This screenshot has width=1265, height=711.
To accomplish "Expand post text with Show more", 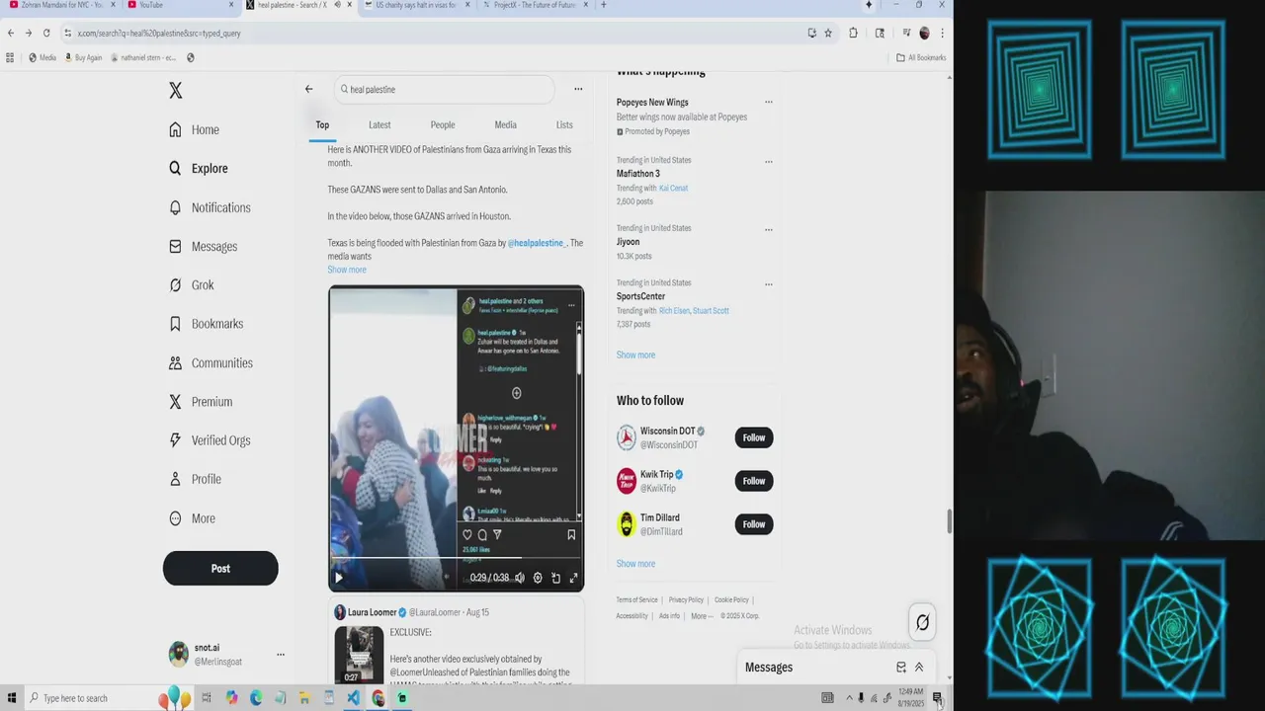I will [347, 270].
